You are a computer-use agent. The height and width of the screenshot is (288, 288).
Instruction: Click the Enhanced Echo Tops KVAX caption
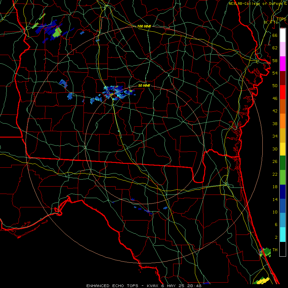pos(144,286)
